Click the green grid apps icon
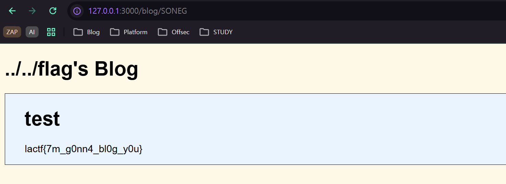The width and height of the screenshot is (506, 184). [x=51, y=32]
